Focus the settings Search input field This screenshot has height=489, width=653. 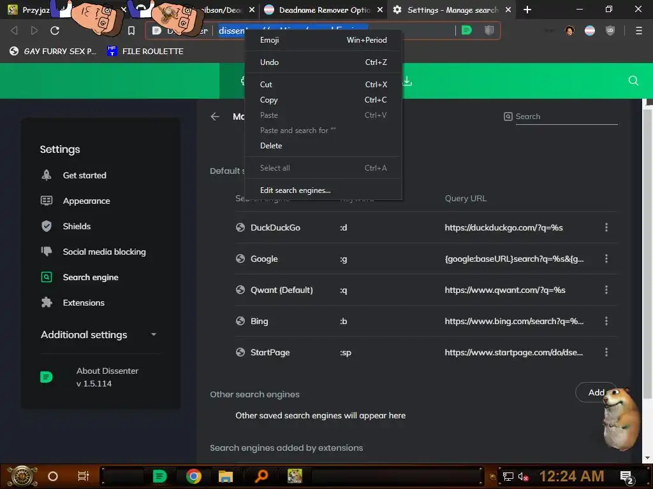[x=566, y=117]
